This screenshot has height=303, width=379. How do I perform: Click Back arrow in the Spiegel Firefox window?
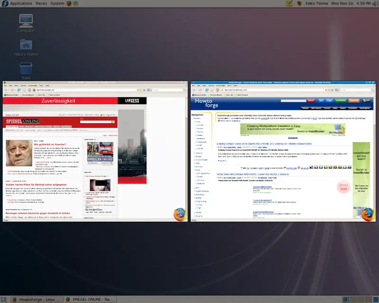click(x=6, y=90)
